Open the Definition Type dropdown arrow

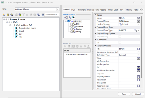[139, 55]
